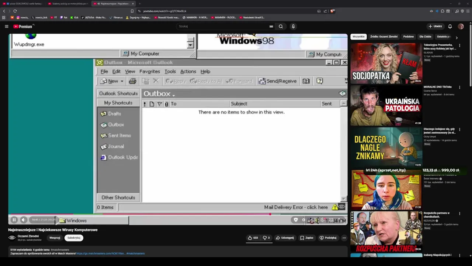Open the notifications bell
This screenshot has width=472, height=266.
450,26
